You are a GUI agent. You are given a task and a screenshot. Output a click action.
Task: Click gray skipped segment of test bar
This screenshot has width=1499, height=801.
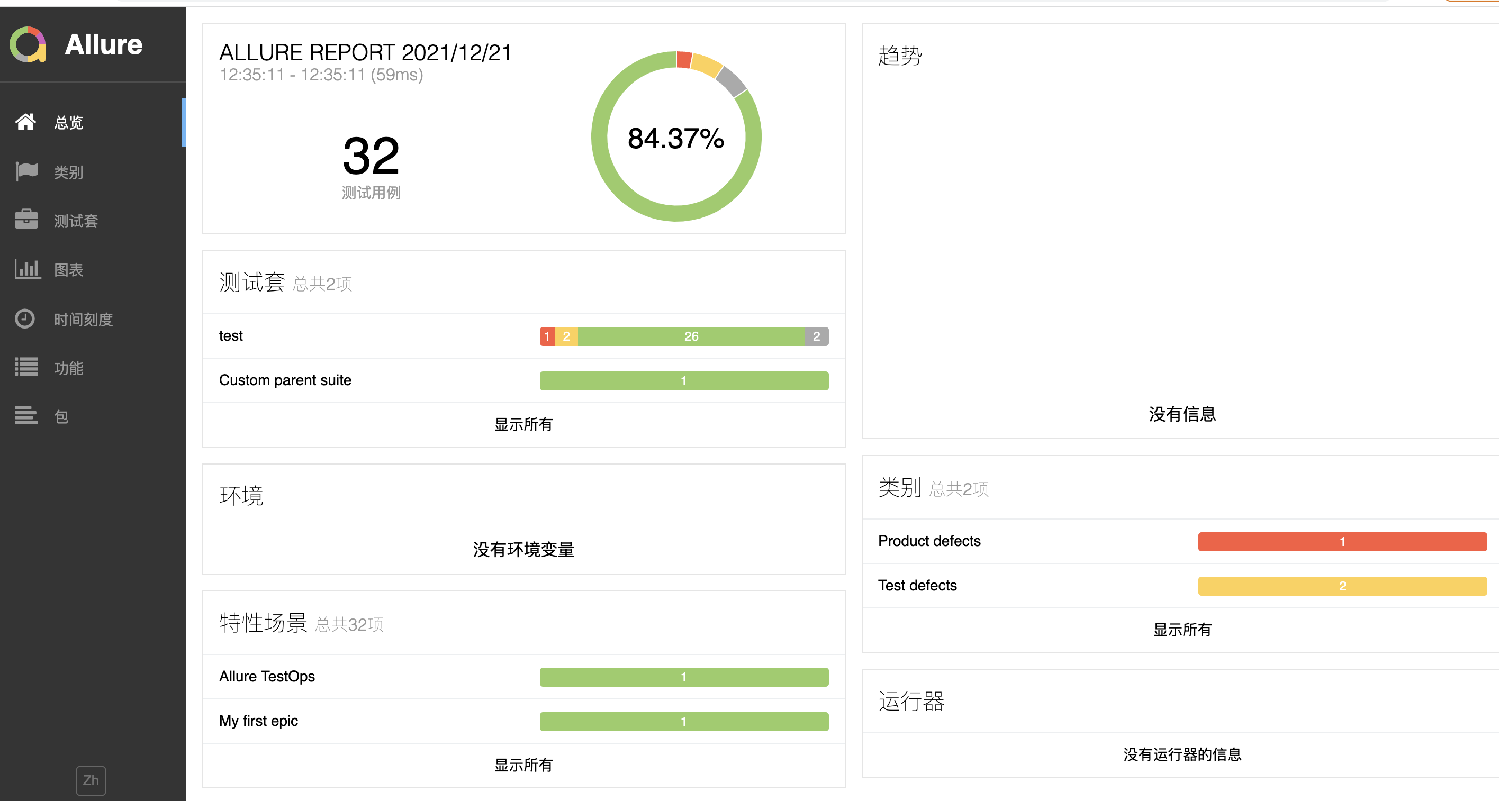(816, 336)
